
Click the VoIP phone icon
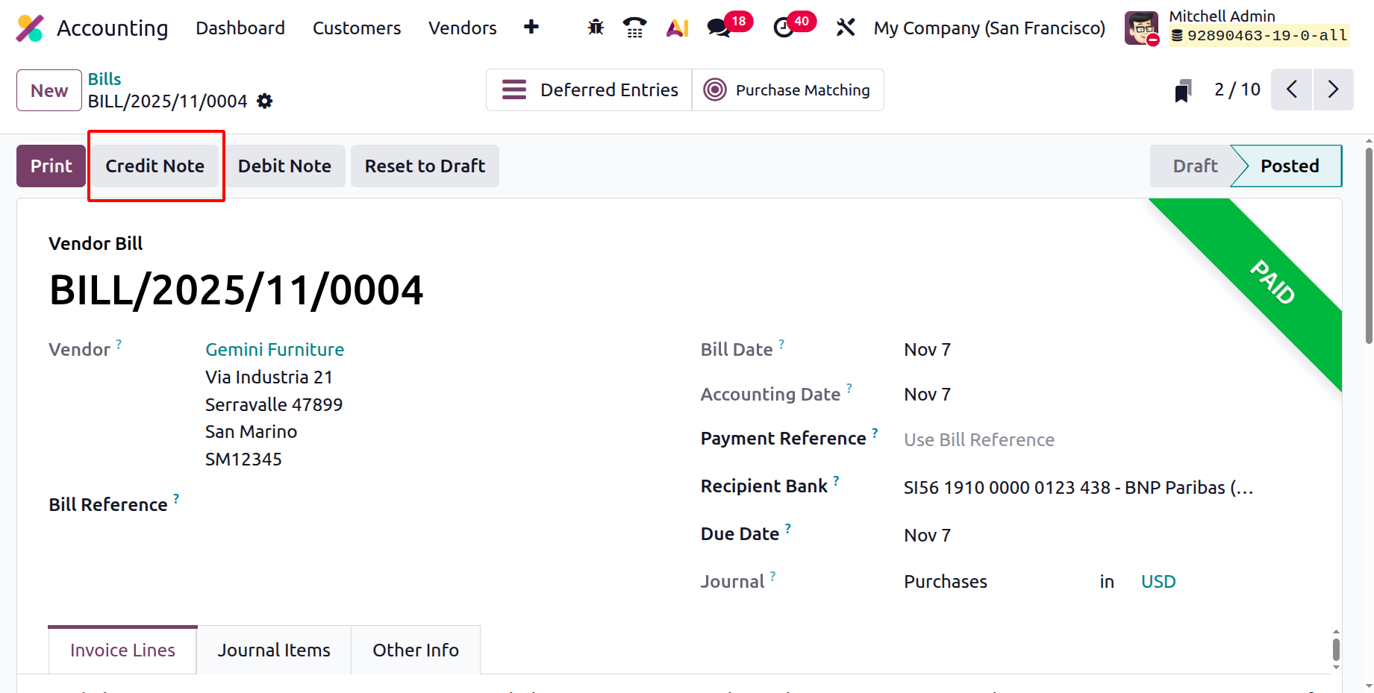coord(634,28)
